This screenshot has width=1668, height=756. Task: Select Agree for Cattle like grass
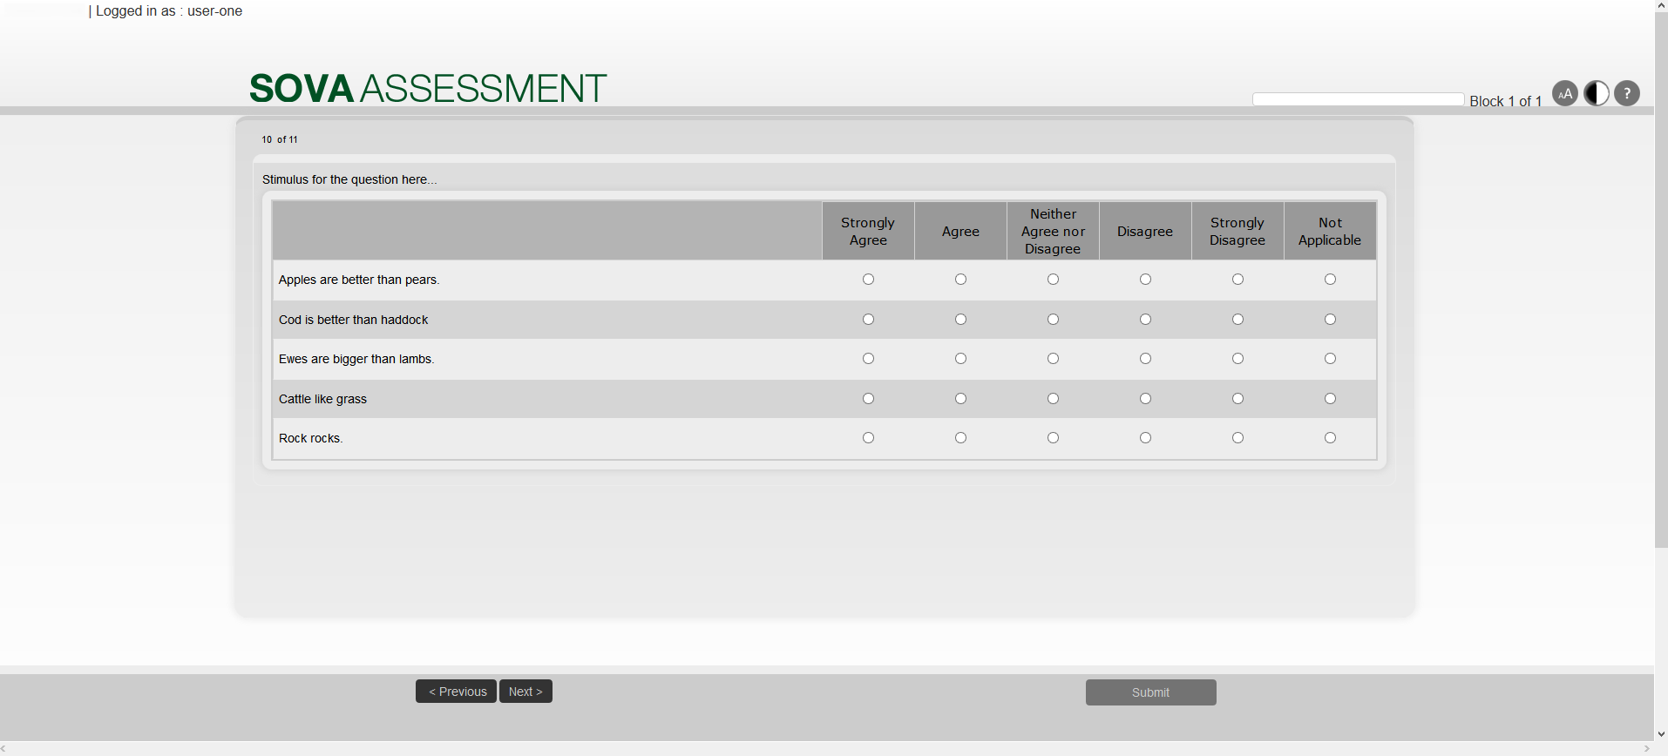[x=960, y=399]
